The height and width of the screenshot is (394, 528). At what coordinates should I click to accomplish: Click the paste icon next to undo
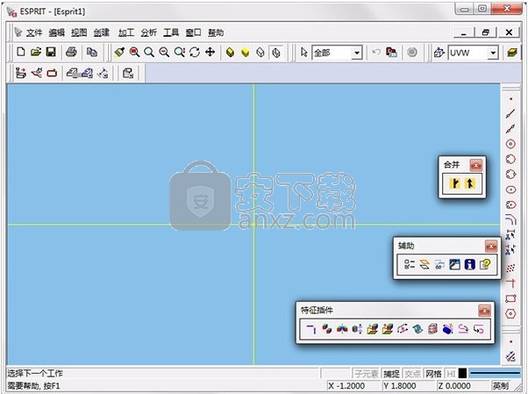tap(391, 53)
